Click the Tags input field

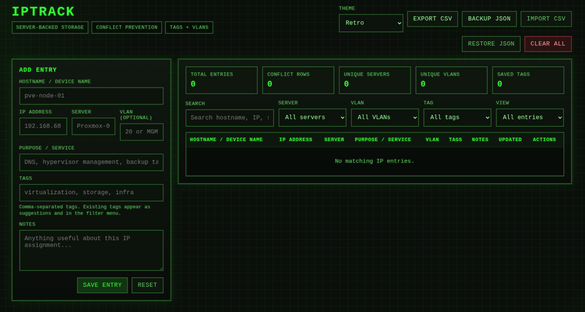pos(91,193)
